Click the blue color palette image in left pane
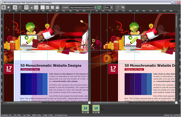181x117 pixels. (x=34, y=84)
